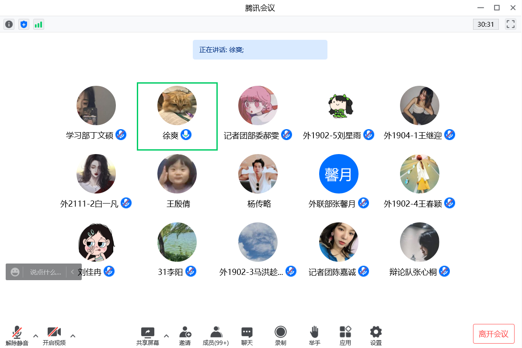This screenshot has height=348, width=522.
Task: Enter full screen mode
Action: 510,24
